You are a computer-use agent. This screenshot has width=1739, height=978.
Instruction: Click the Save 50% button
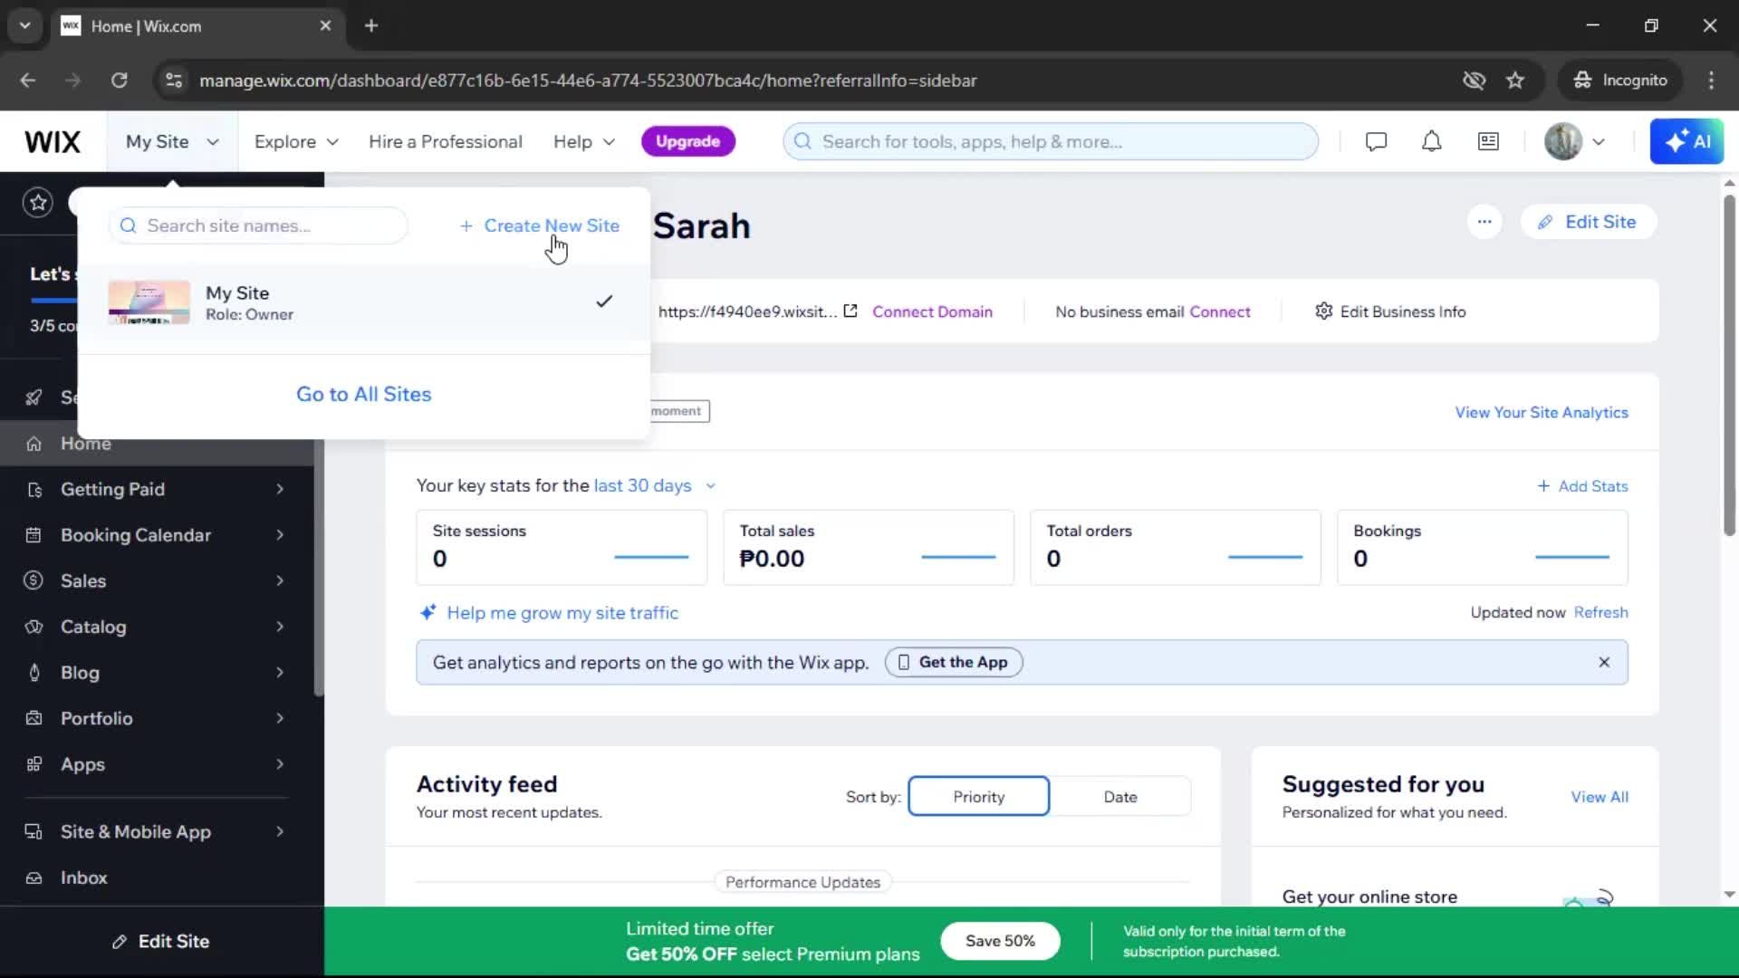(x=999, y=941)
